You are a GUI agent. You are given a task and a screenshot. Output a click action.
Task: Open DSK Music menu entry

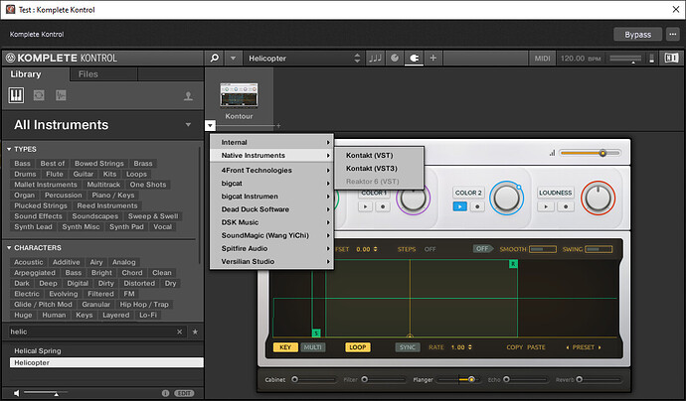[271, 222]
